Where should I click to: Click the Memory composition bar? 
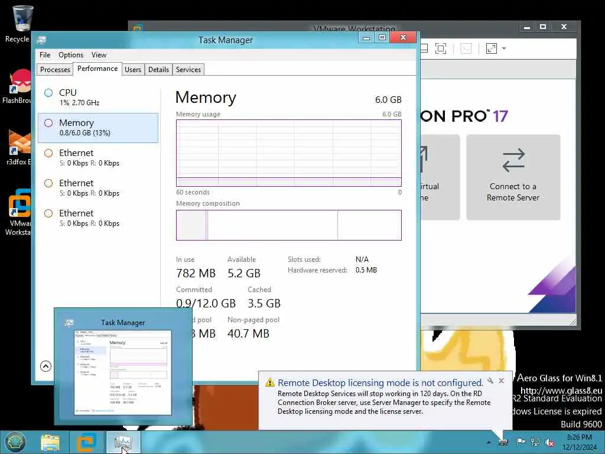coord(288,225)
